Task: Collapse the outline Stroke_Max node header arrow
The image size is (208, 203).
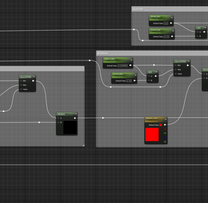Action: (x=173, y=31)
